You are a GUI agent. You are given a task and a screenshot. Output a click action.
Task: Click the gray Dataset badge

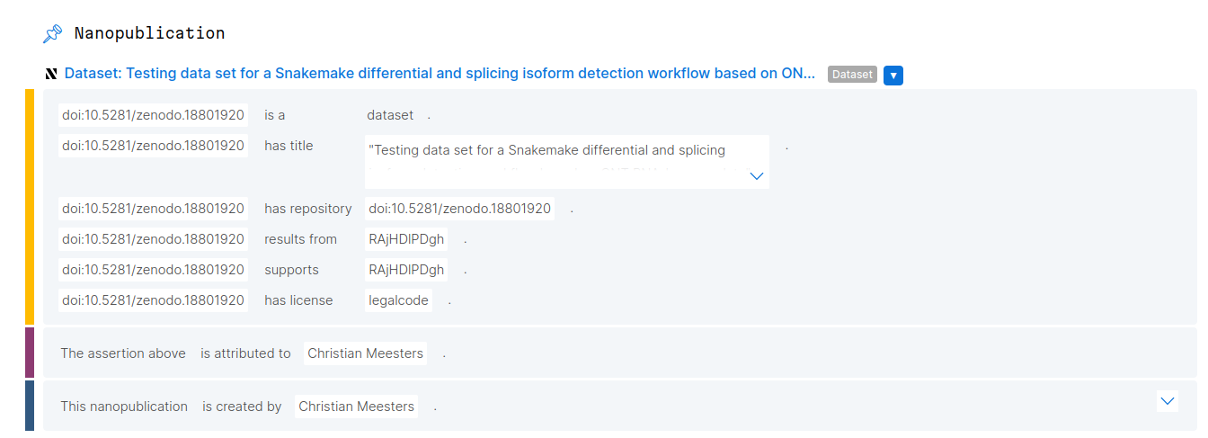(x=851, y=75)
